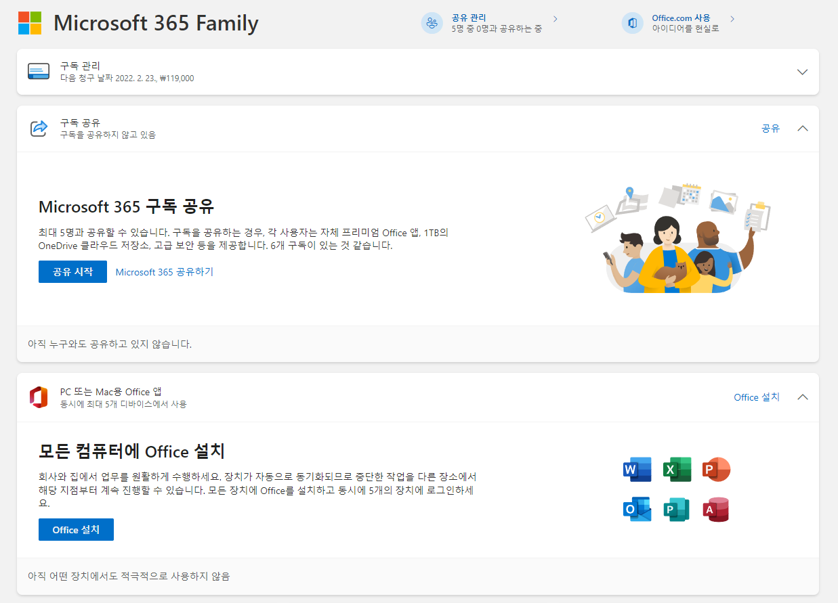Click the PC 또는 Mac용 Office 앱 heading
This screenshot has width=838, height=603.
click(111, 392)
